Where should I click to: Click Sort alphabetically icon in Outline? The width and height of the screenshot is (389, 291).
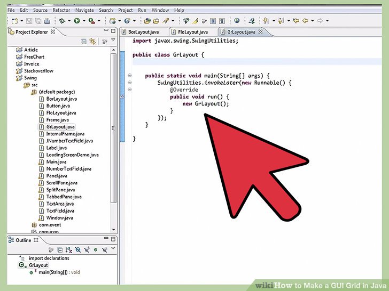point(69,249)
